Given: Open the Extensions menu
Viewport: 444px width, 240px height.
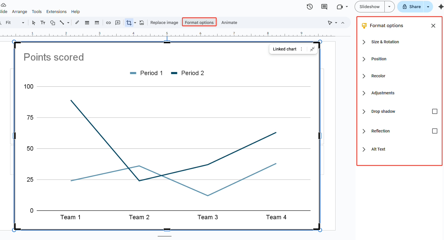Looking at the screenshot, I should 56,12.
